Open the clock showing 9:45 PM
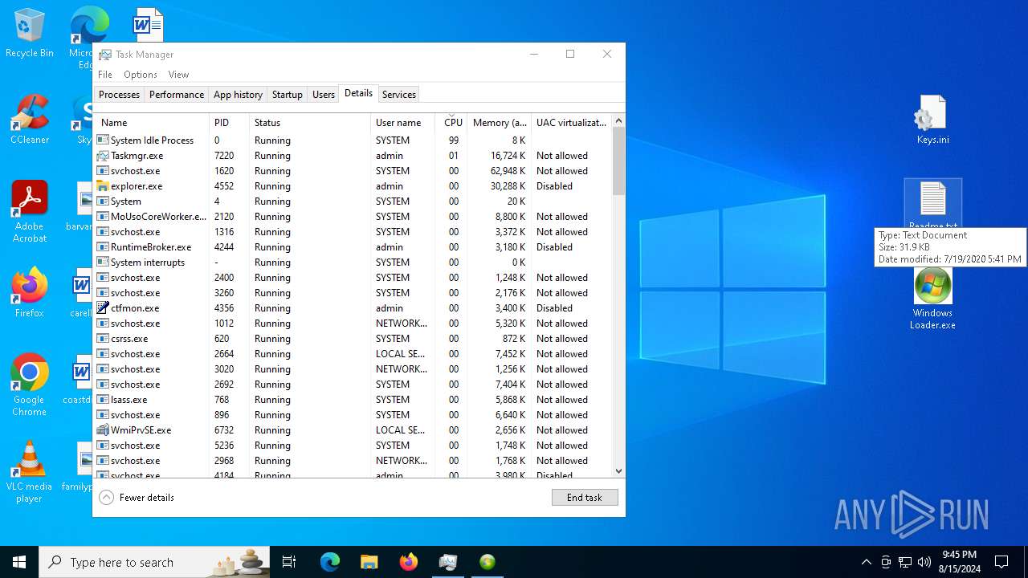Image resolution: width=1028 pixels, height=578 pixels. (959, 562)
